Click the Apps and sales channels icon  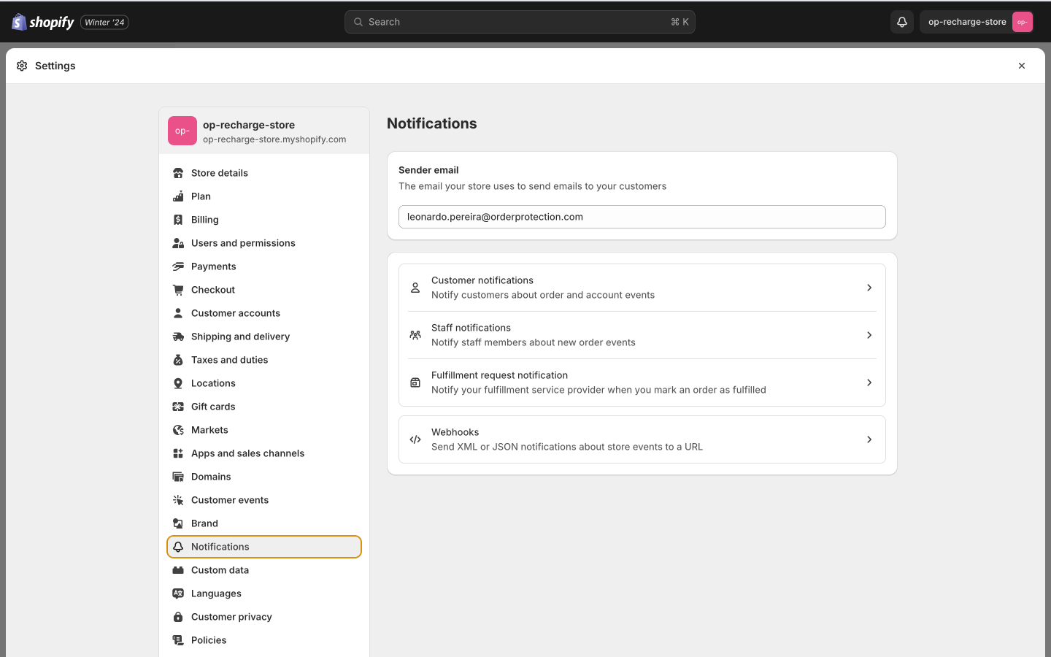click(178, 453)
